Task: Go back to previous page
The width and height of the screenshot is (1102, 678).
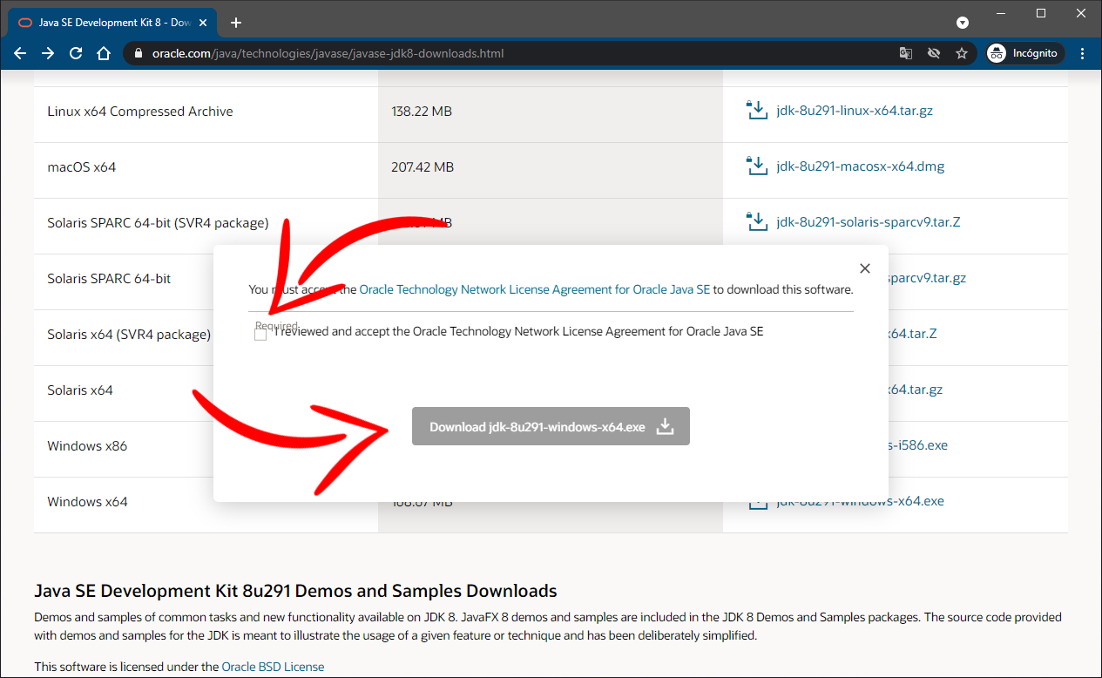Action: coord(20,53)
